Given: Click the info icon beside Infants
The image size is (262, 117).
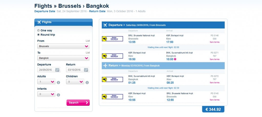Looking at the screenshot, I should tap(58, 95).
